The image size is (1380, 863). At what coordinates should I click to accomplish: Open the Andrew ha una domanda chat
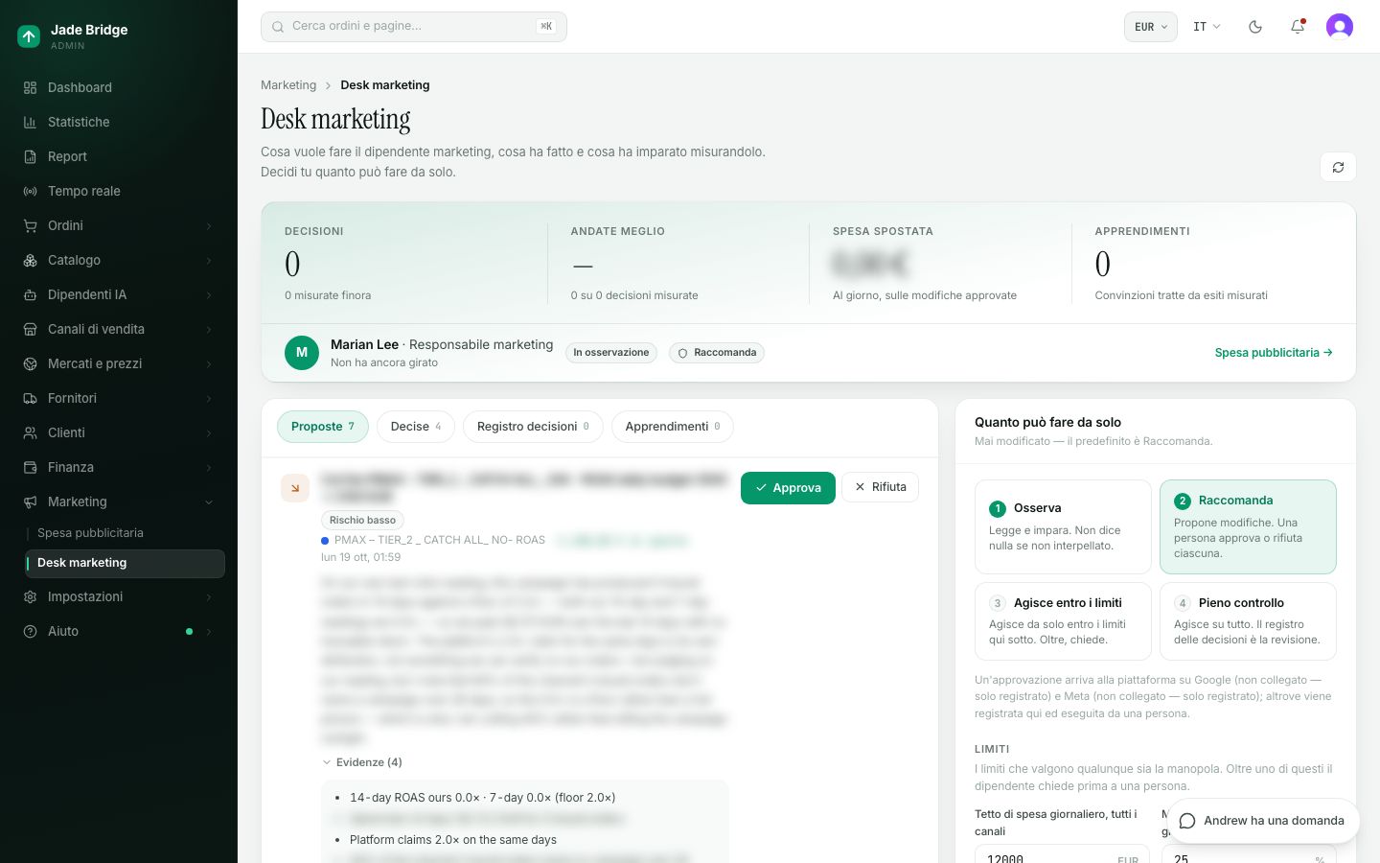click(1262, 821)
